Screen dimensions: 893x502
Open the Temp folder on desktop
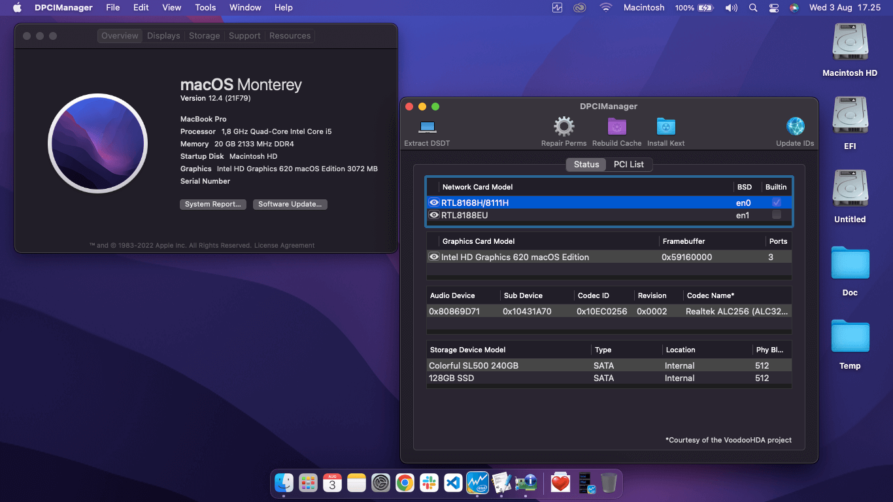point(850,337)
